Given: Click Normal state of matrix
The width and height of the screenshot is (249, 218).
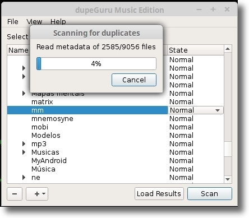Looking at the screenshot, I should 181,102.
